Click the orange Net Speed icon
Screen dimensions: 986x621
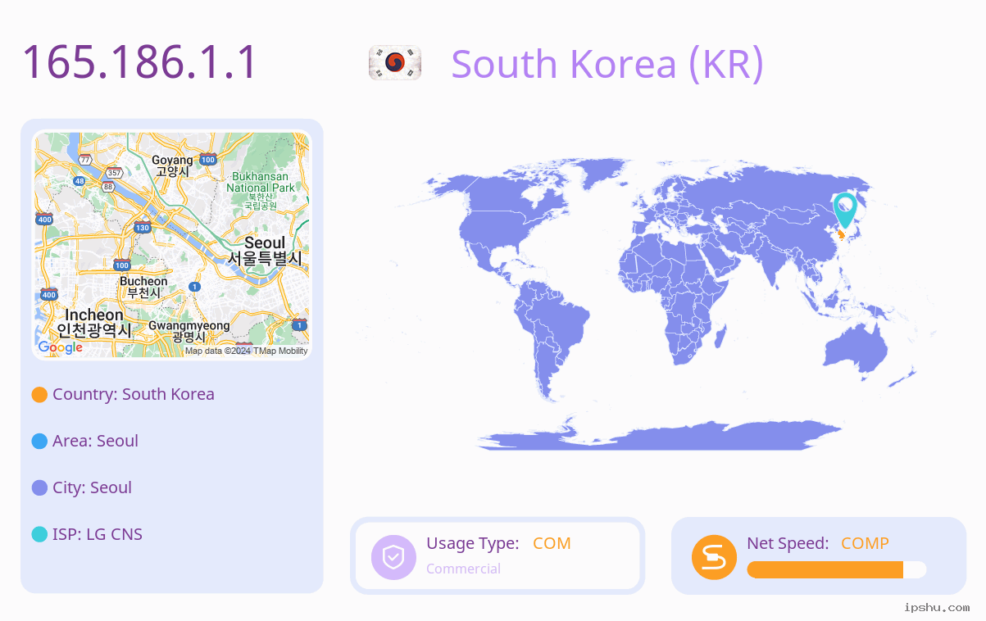[714, 557]
